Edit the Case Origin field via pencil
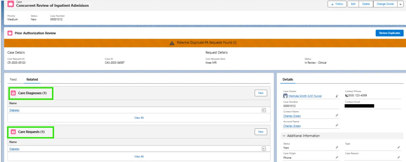Image resolution: width=406 pixels, height=162 pixels. click(337, 157)
